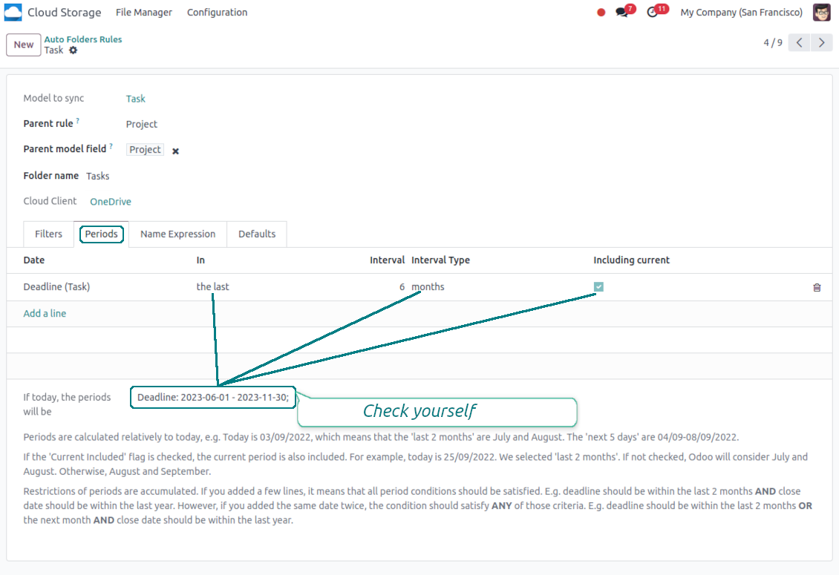Click the New button
Image resolution: width=839 pixels, height=575 pixels.
click(24, 45)
